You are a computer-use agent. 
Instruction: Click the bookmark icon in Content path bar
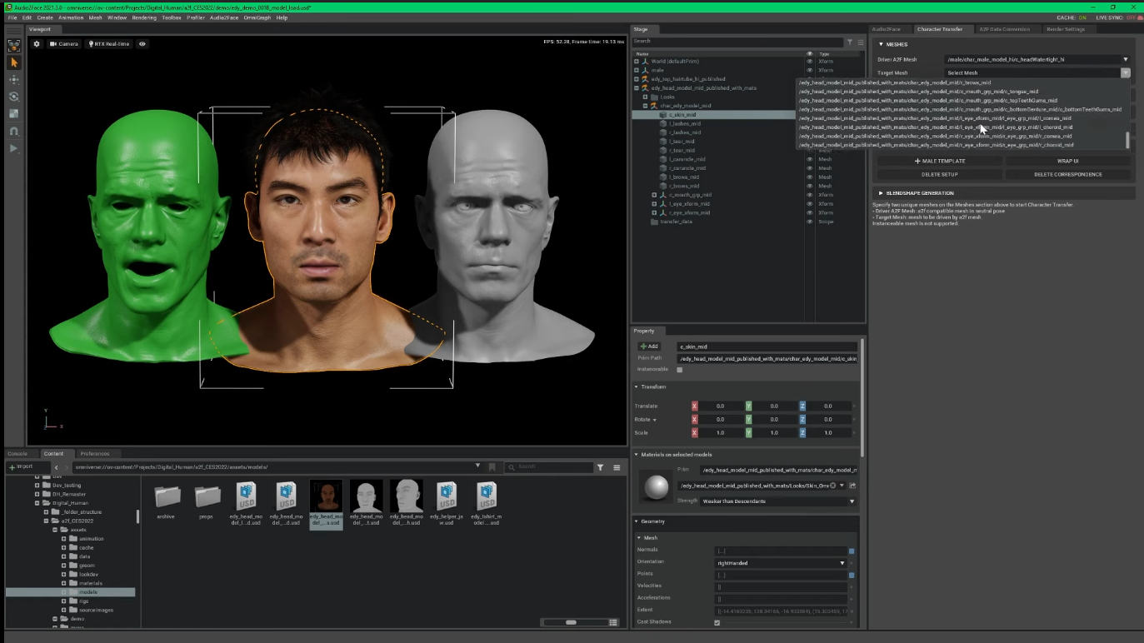click(492, 467)
